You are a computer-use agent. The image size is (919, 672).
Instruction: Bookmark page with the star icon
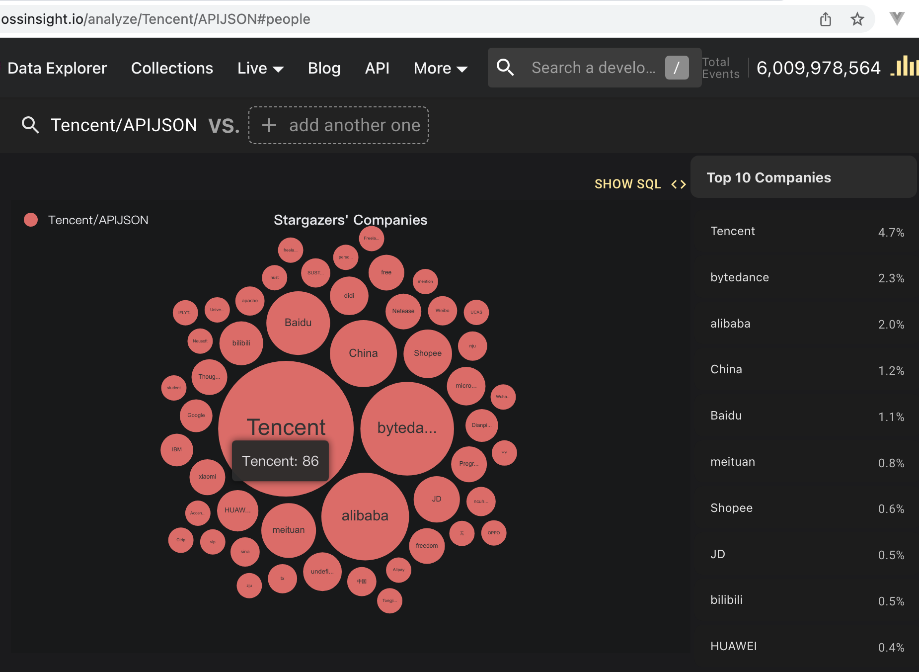tap(857, 19)
